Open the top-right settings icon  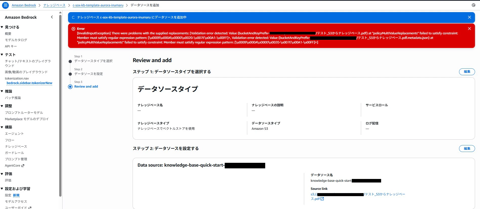pyautogui.click(x=473, y=5)
